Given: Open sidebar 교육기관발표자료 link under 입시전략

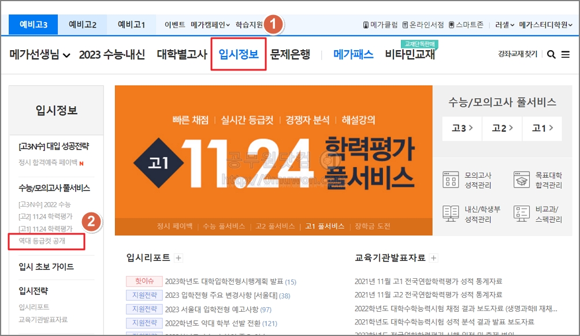Looking at the screenshot, I should [43, 319].
